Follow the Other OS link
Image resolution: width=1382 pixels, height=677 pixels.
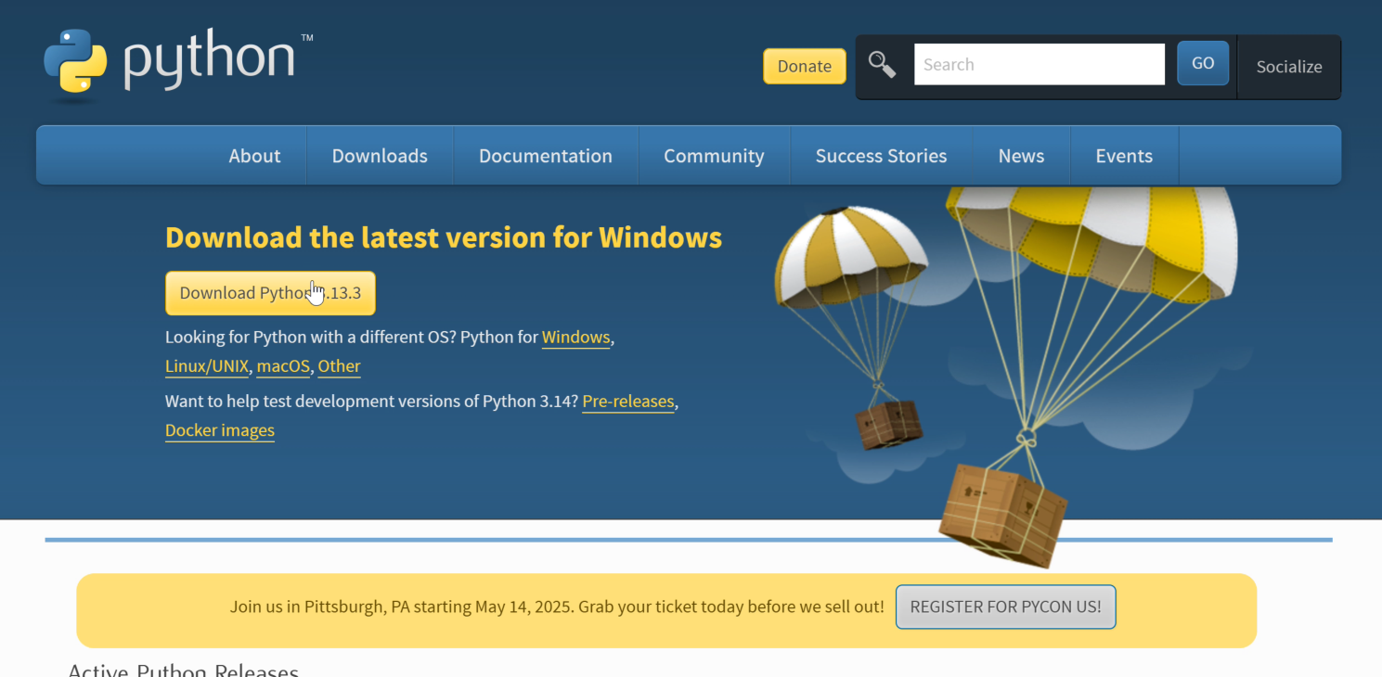[339, 366]
